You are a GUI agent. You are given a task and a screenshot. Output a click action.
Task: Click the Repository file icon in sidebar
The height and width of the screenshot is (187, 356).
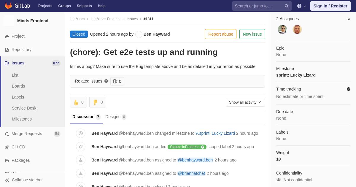pyautogui.click(x=7, y=50)
